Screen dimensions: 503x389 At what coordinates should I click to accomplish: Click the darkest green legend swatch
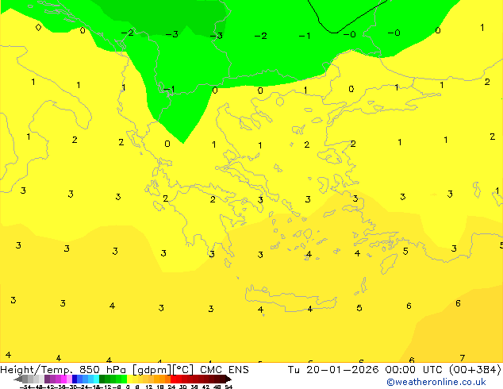click(x=102, y=379)
